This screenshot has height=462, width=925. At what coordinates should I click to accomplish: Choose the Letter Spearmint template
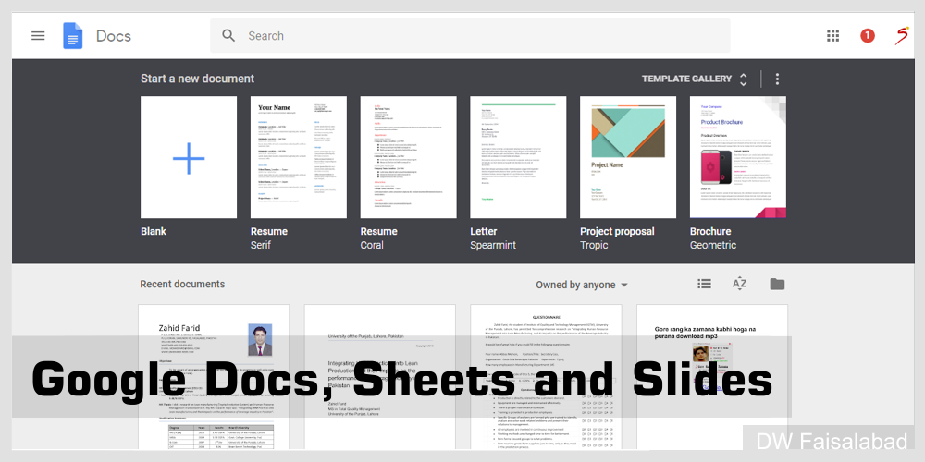(x=518, y=157)
